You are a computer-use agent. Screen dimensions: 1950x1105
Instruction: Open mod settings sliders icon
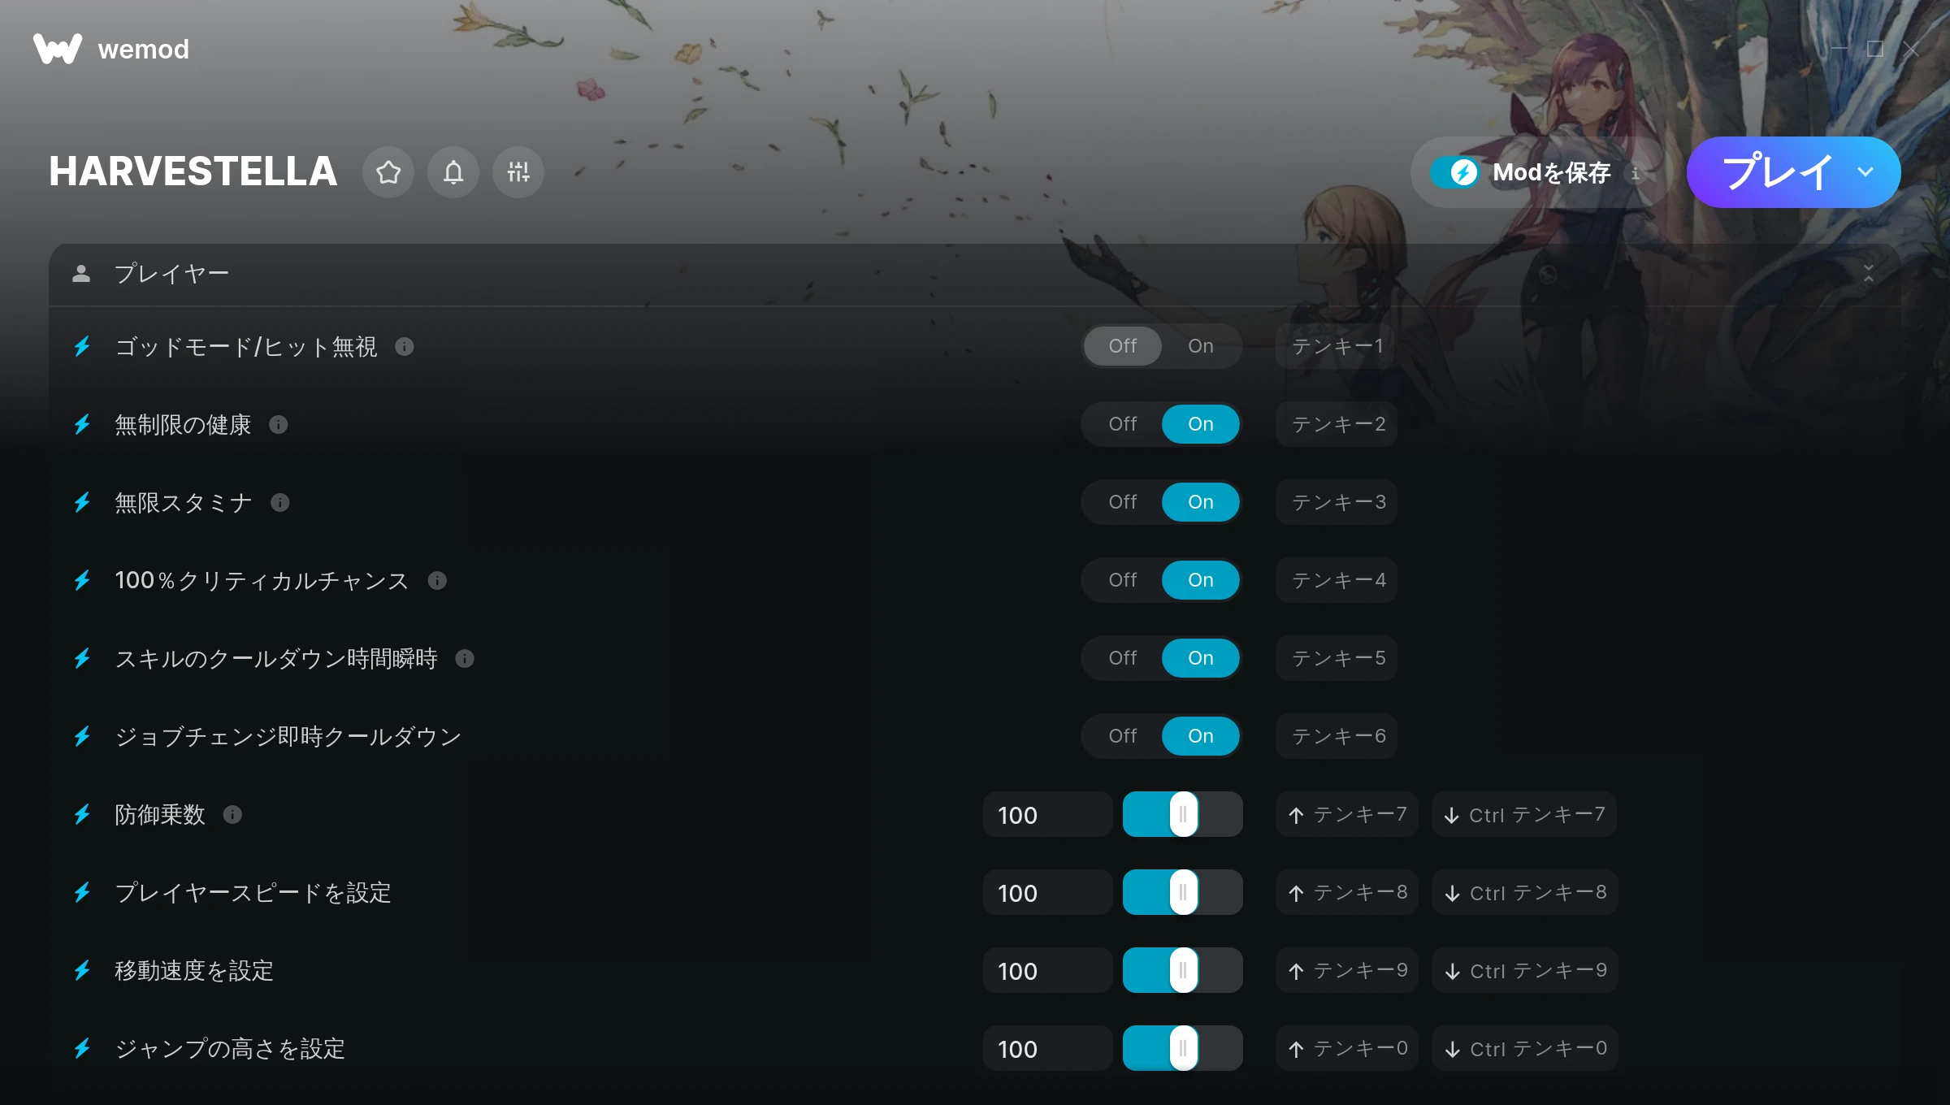518,172
